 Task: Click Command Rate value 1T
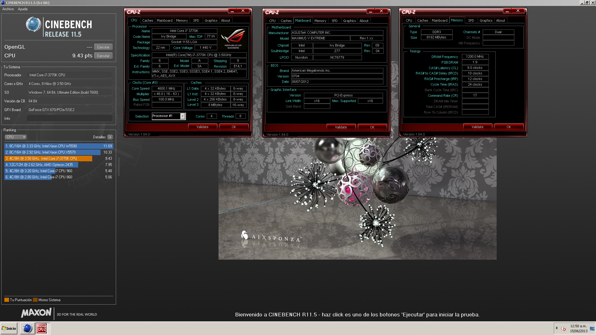(475, 96)
